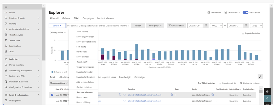Click the headset support icon
Image resolution: width=274 pixels, height=105 pixels.
tap(267, 98)
